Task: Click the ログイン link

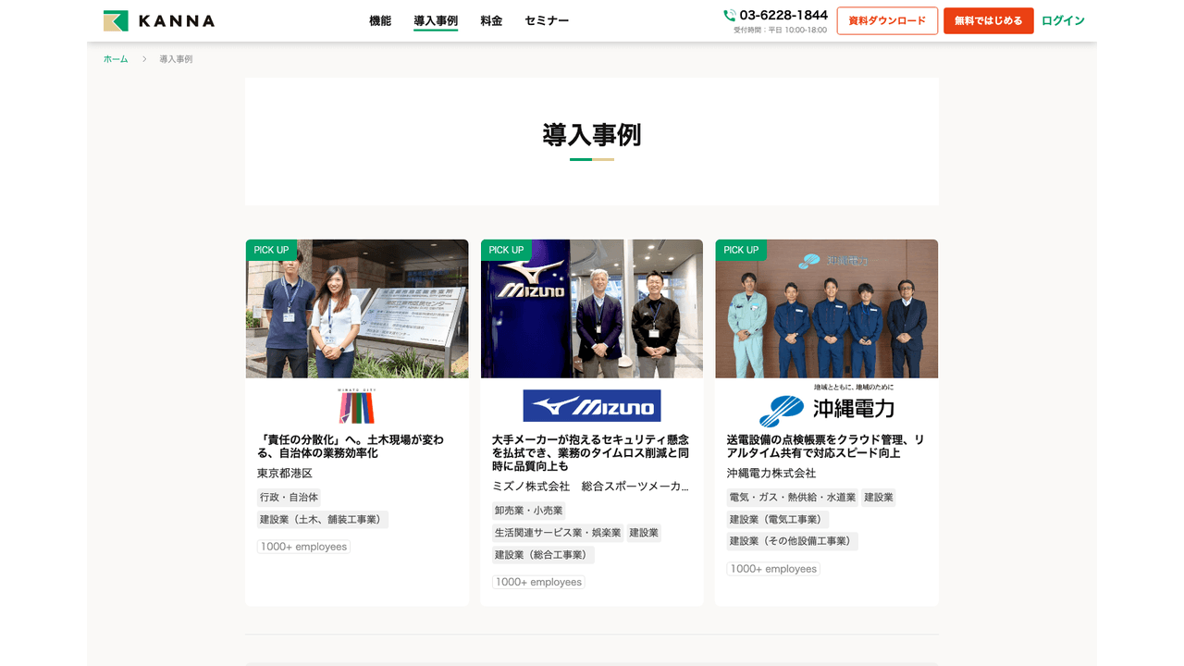Action: [1063, 20]
